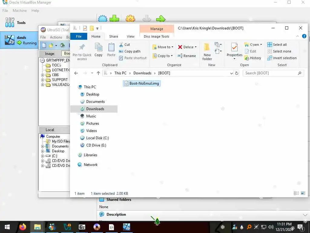Screen dimensions: 310x233
Task: Select Music in navigation pane
Action: (91, 116)
